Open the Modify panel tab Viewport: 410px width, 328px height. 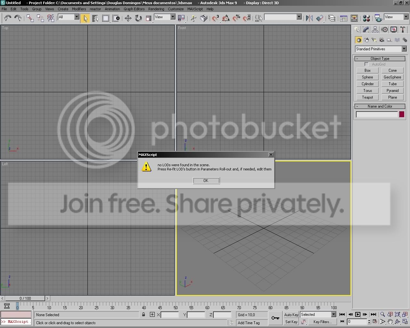[366, 30]
